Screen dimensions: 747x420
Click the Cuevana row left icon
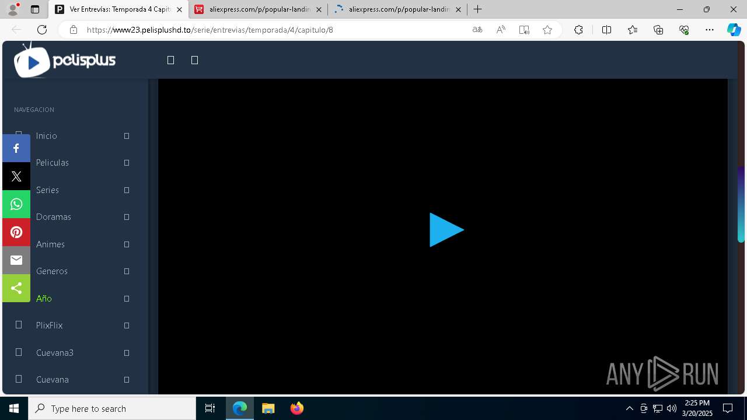tap(19, 379)
